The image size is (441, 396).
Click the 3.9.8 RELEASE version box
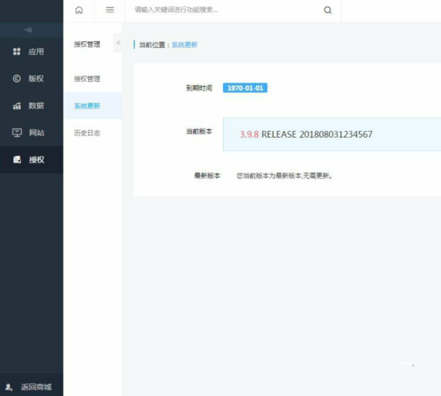coord(332,134)
